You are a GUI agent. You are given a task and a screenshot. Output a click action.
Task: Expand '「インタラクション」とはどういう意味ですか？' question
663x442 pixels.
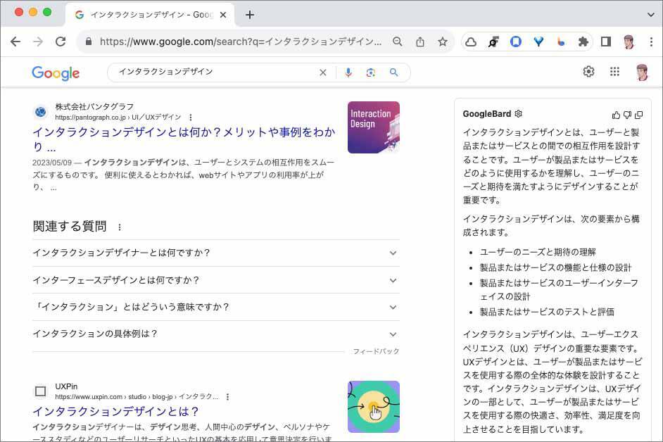coord(215,307)
